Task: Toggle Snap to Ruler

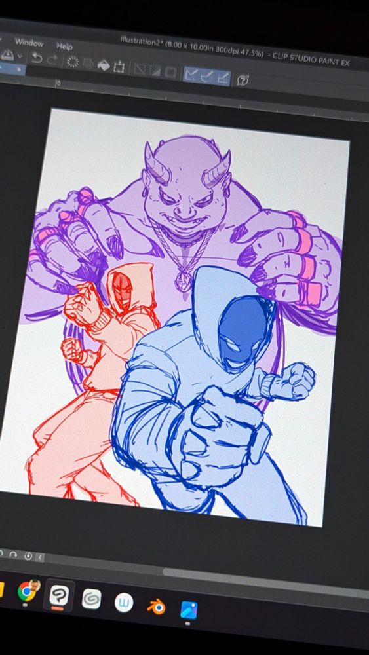Action: (192, 75)
